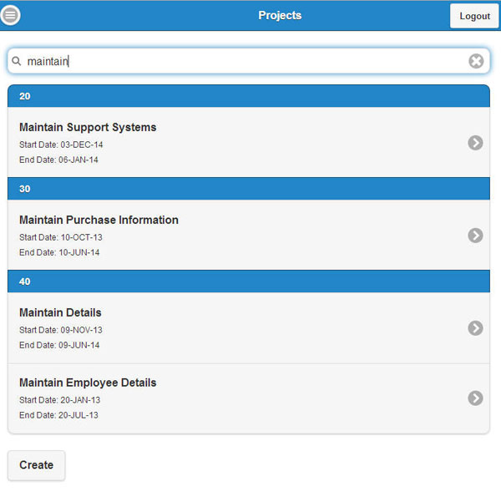Clear the search text with X icon
The width and height of the screenshot is (501, 497).
click(476, 61)
